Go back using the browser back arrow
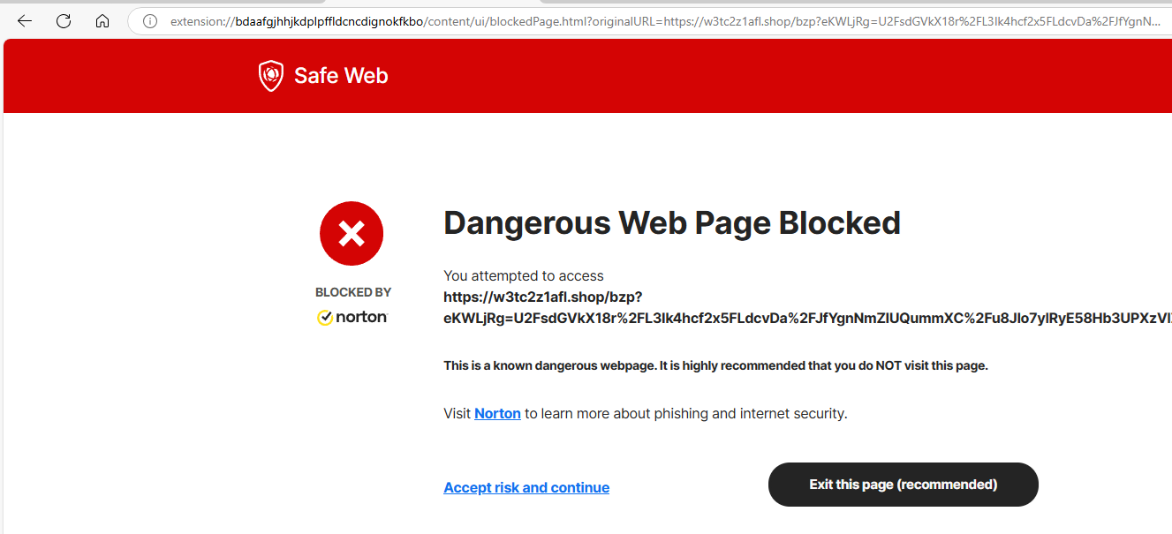The image size is (1172, 534). (25, 21)
